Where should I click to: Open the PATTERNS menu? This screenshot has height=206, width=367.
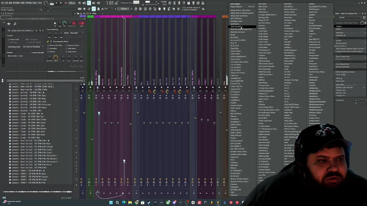tap(16, 3)
